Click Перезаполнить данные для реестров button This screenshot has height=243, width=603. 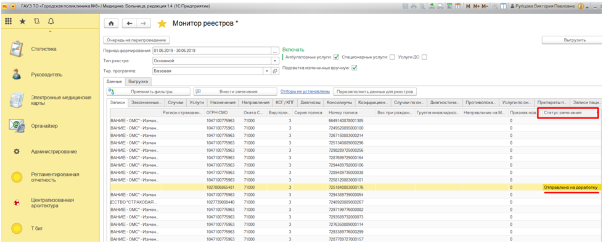point(375,91)
